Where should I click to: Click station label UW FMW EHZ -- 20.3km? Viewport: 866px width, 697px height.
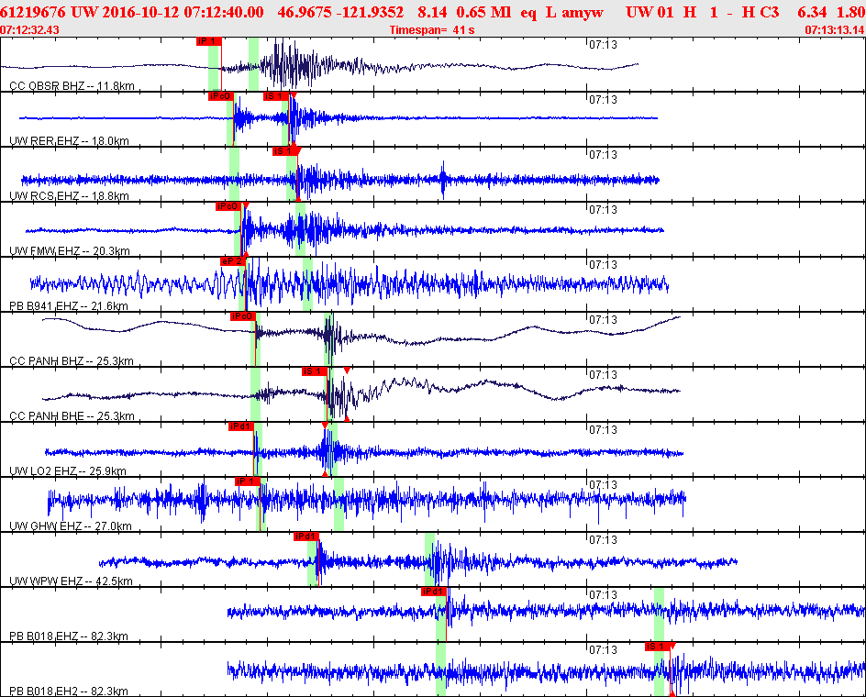(x=70, y=251)
